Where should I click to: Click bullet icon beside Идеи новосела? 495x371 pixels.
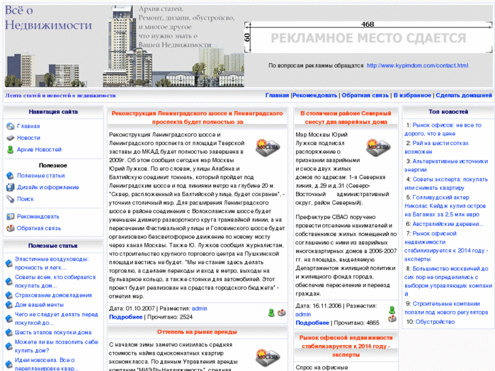(9, 364)
